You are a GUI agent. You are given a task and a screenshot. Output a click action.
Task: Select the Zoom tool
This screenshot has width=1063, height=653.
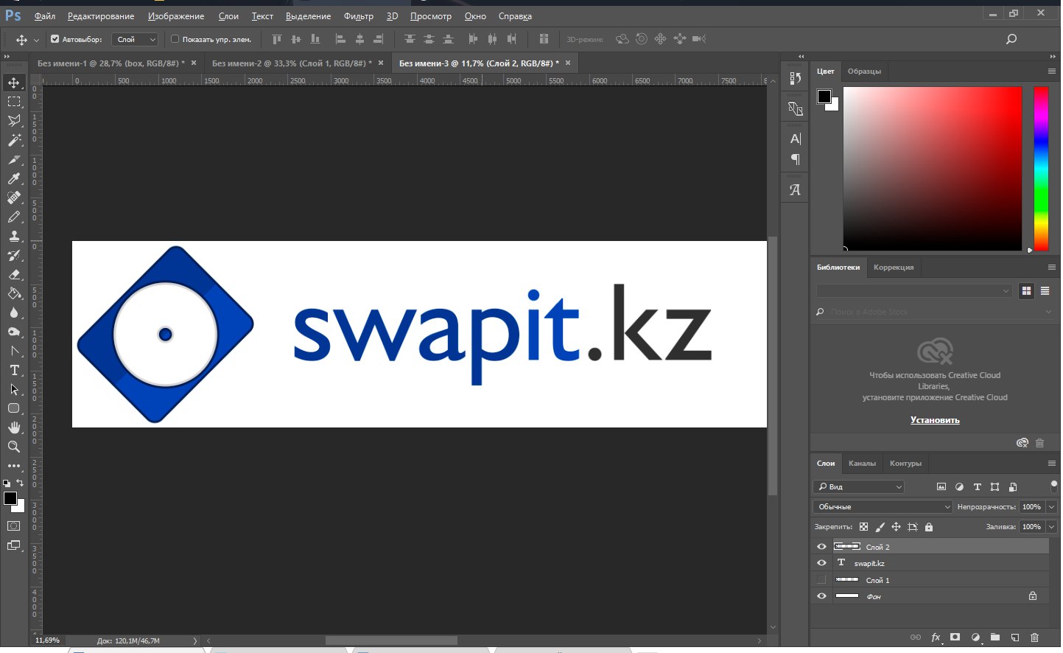coord(14,447)
